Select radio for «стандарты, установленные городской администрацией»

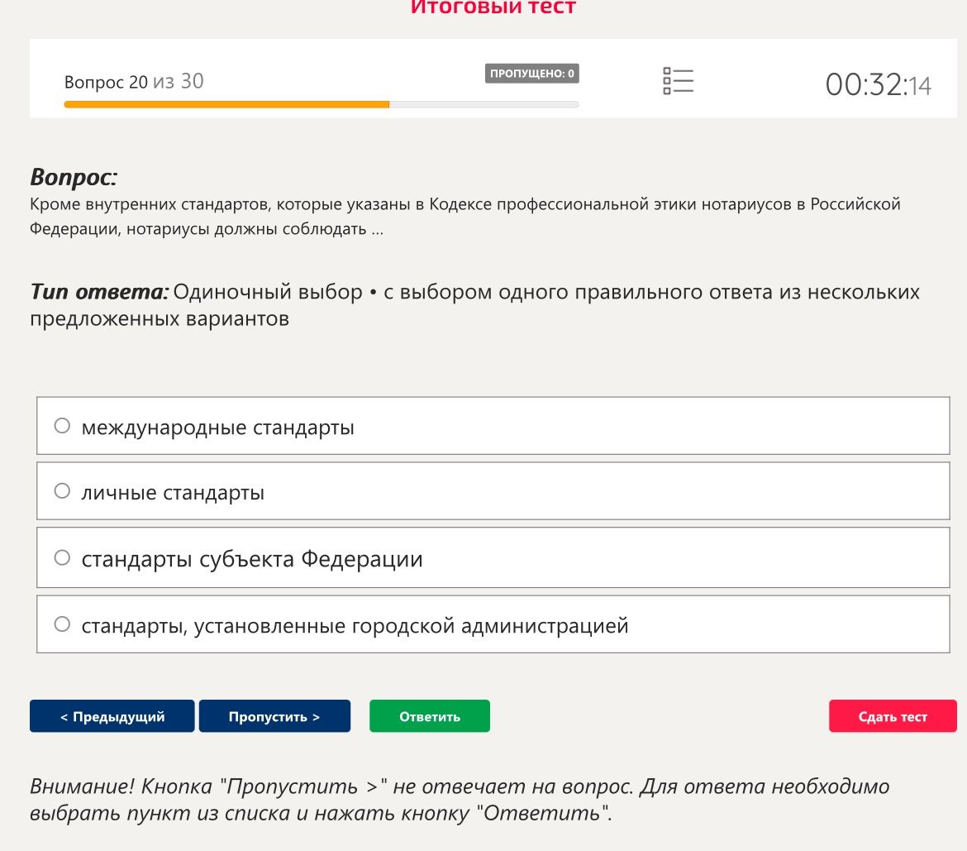(62, 624)
